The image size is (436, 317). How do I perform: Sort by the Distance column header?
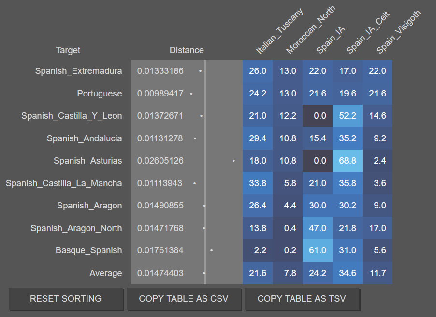tap(187, 50)
